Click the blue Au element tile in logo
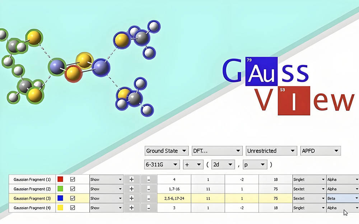Image resolution: width=359 pixels, height=224 pixels. coord(261,71)
